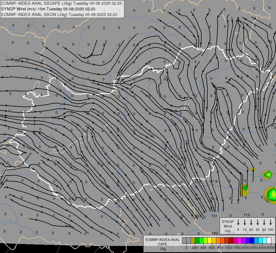Screen dimensions: 276x253
Task: Click the SBCAPE title line at top
Action: [61, 3]
